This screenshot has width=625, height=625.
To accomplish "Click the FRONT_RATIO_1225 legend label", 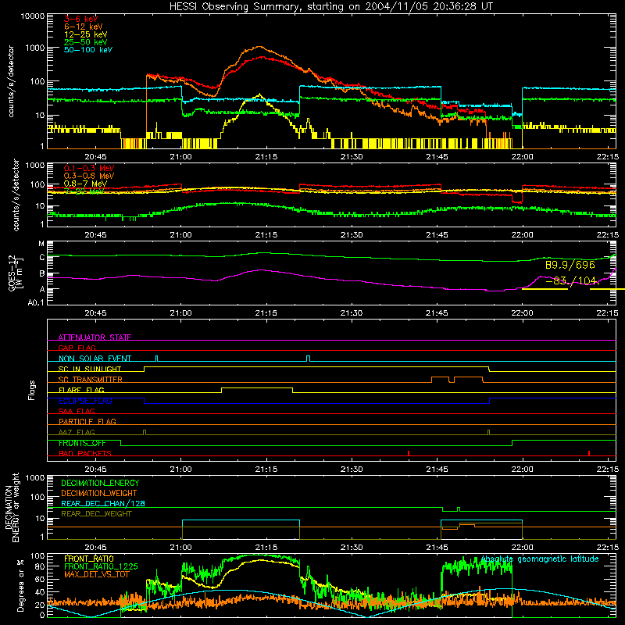I will (101, 566).
